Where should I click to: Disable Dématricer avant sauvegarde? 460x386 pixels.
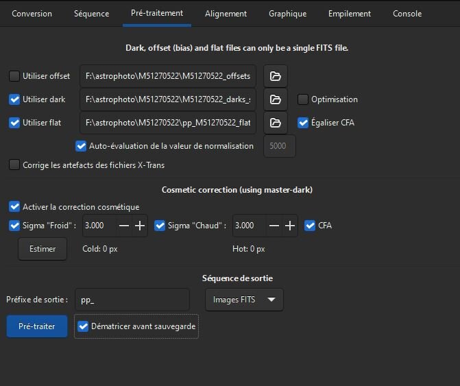click(x=84, y=327)
